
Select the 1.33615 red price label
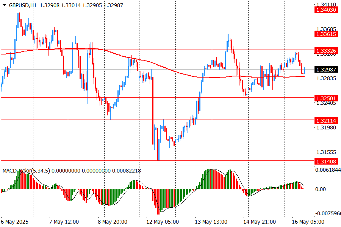325,34
